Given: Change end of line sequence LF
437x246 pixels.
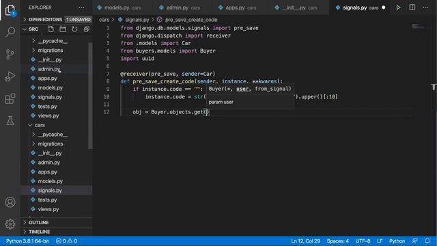Looking at the screenshot, I should click(x=380, y=241).
